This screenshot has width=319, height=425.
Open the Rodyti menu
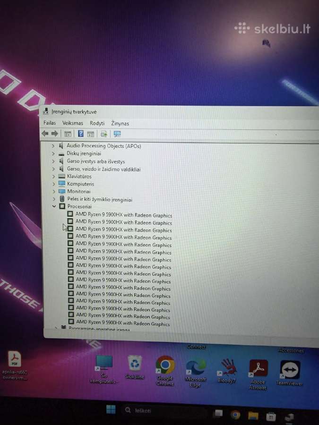[x=97, y=123]
